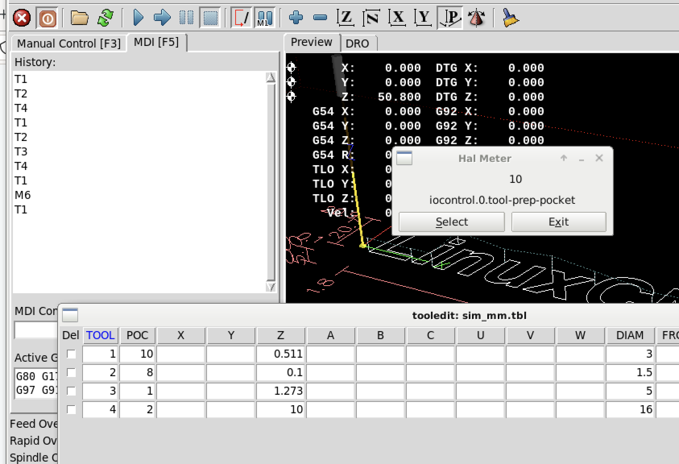Open Hal Meter window menu icon
Image resolution: width=679 pixels, height=464 pixels.
point(404,158)
